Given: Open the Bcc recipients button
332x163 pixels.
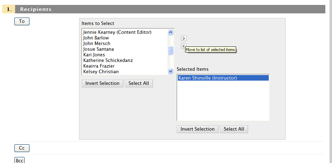Looking at the screenshot, I should (19, 161).
